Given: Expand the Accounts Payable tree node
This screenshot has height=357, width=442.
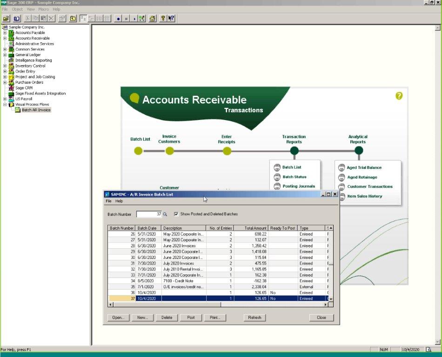Looking at the screenshot, I should pyautogui.click(x=5, y=33).
